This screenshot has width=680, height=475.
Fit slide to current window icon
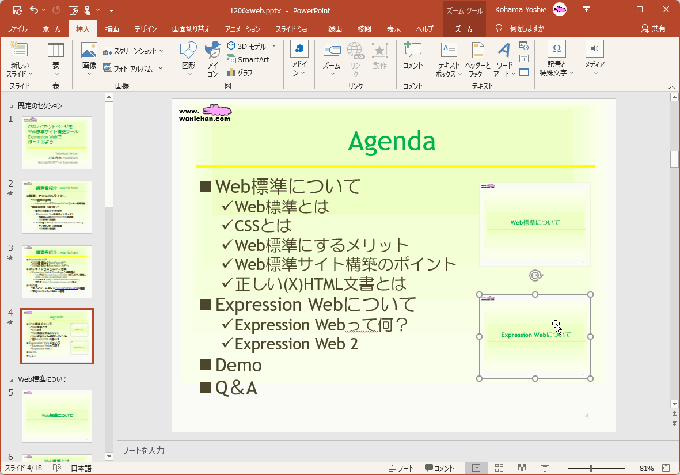click(666, 468)
